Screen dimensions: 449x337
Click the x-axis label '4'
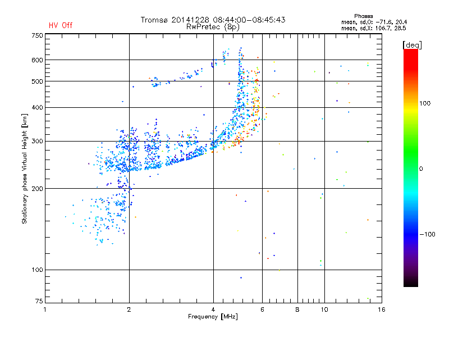pyautogui.click(x=213, y=309)
